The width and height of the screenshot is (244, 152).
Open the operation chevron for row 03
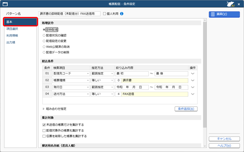click(193, 87)
